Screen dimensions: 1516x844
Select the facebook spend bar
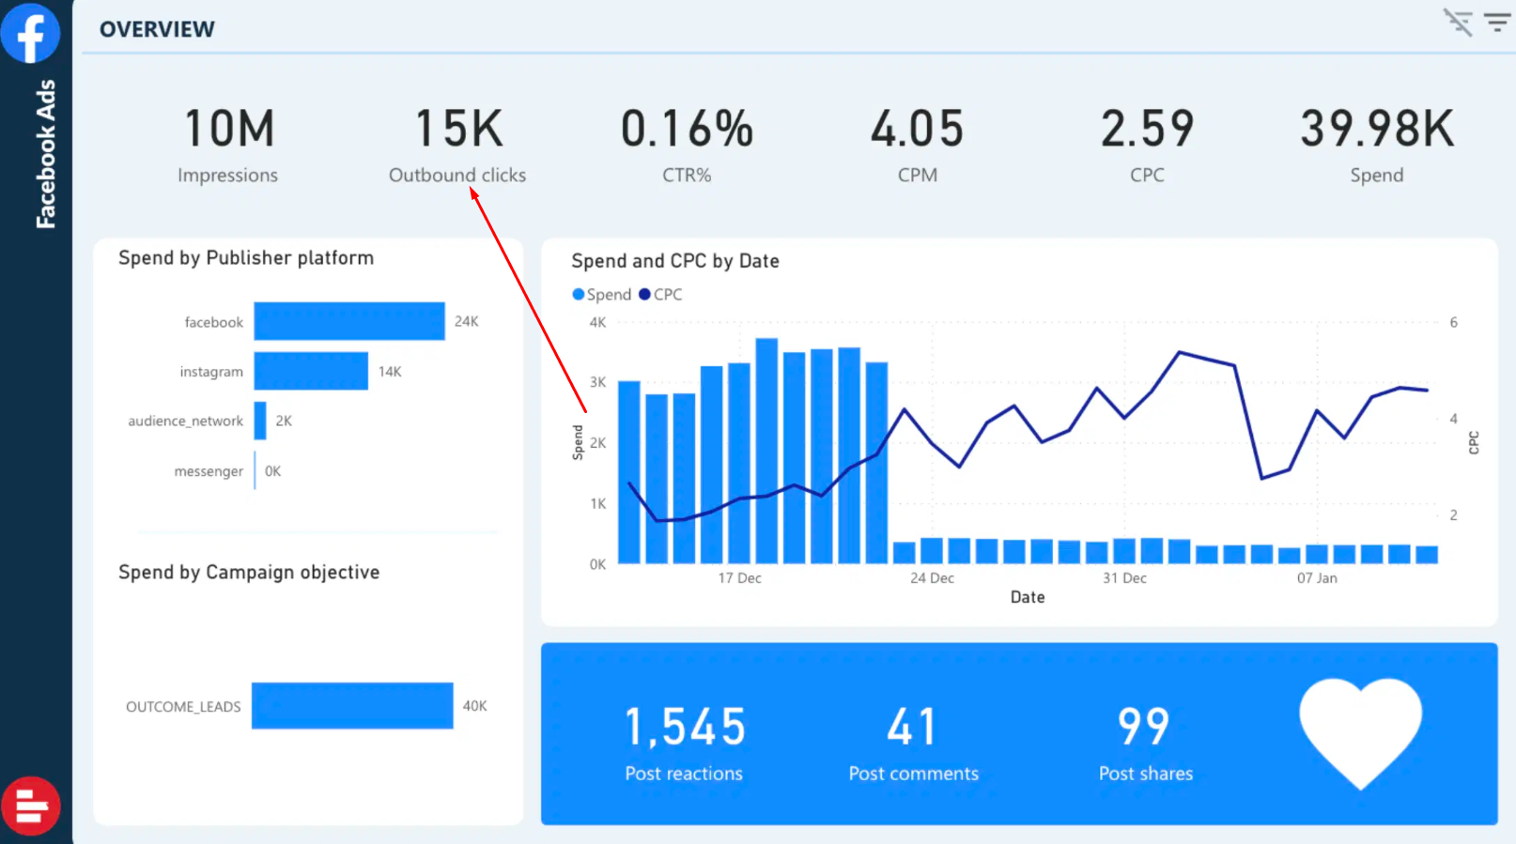[348, 321]
